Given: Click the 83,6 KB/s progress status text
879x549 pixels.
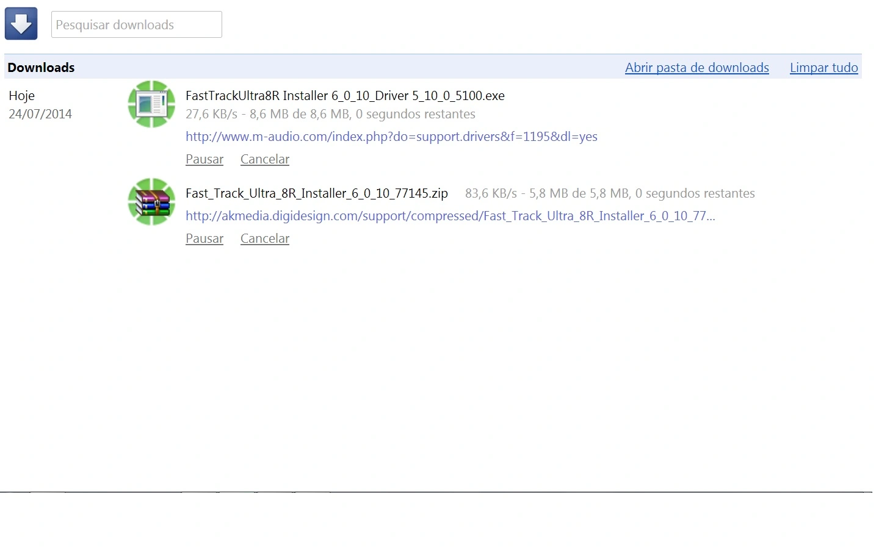Looking at the screenshot, I should [x=610, y=193].
